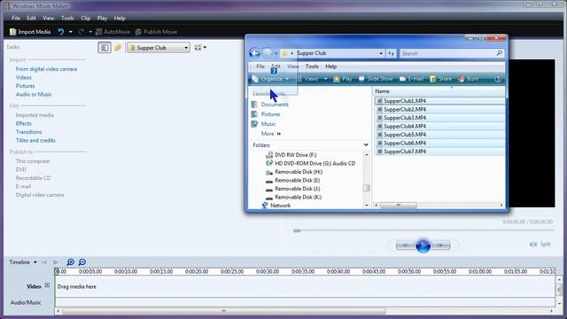Click the Redo arrow in Movie Maker
The height and width of the screenshot is (319, 567).
point(81,32)
